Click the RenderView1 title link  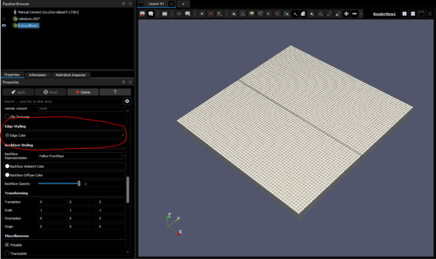pos(384,14)
